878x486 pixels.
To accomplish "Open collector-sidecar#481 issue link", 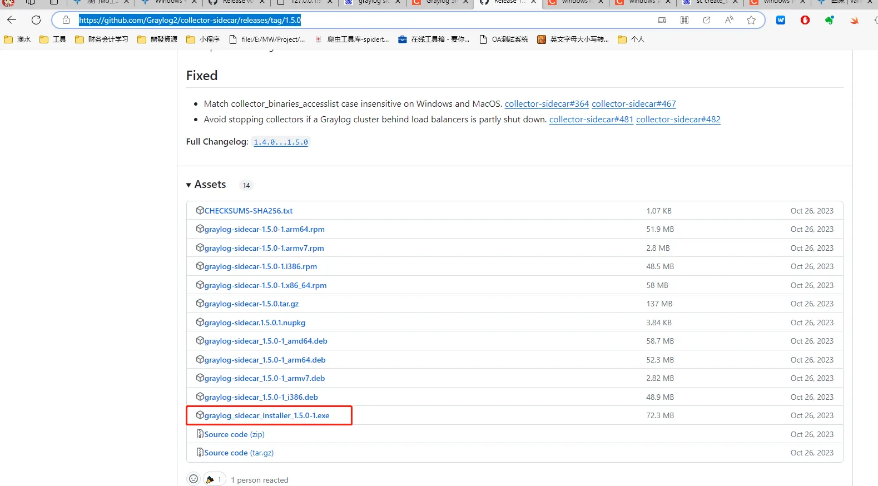I will tap(591, 120).
